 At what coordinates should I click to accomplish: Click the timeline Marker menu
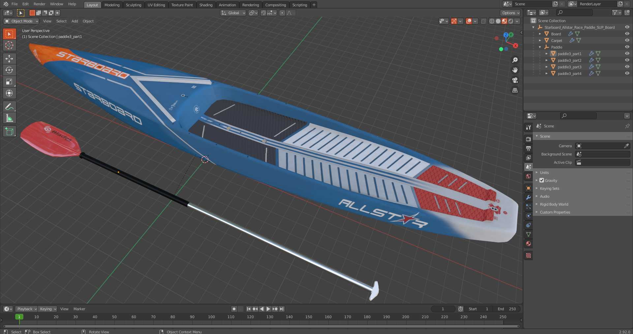tap(79, 309)
